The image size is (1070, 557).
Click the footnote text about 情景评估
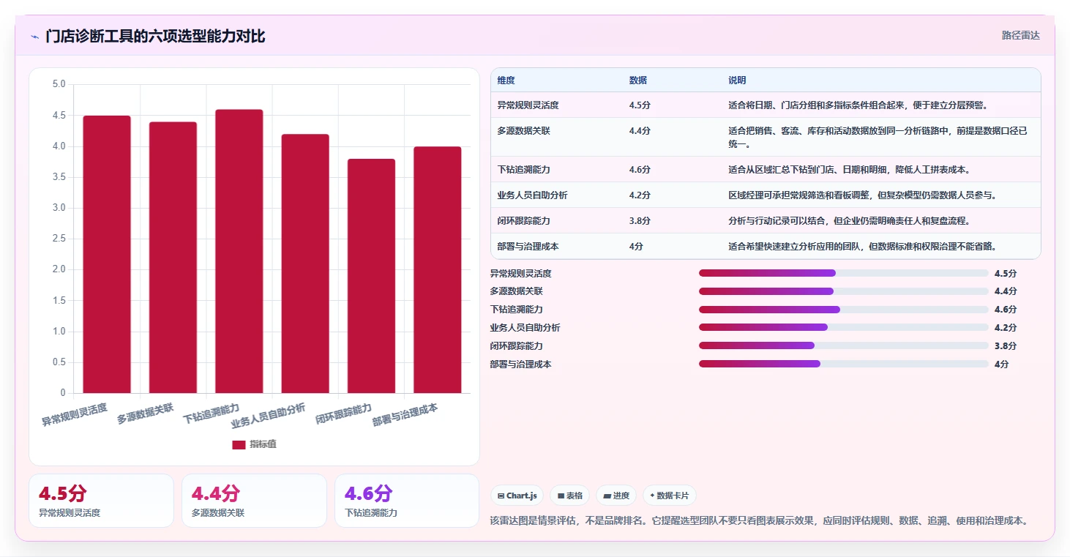pyautogui.click(x=760, y=521)
